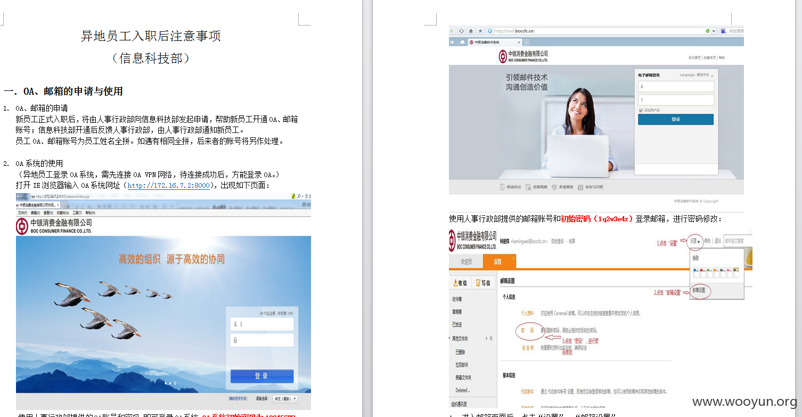Image resolution: width=802 pixels, height=417 pixels.
Task: Click the 收信 receive mail button
Action: (460, 283)
